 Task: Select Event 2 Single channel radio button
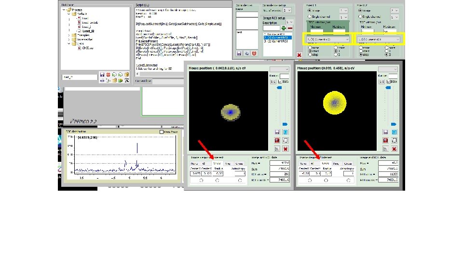point(360,16)
